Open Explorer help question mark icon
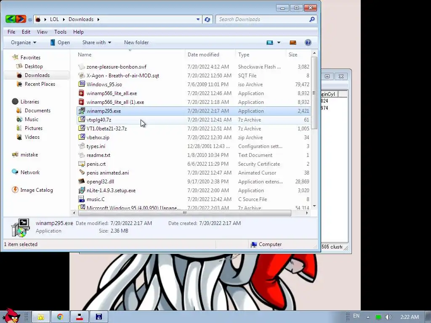431x323 pixels. [308, 42]
